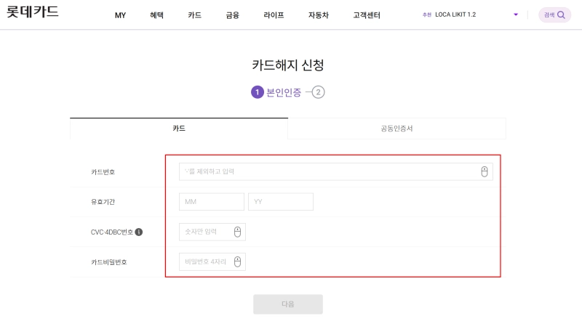Open the MY menu
The image size is (582, 329).
[120, 15]
